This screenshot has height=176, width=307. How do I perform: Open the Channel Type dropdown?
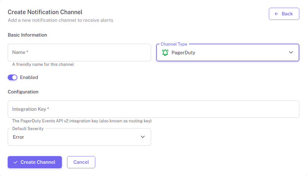coord(228,53)
